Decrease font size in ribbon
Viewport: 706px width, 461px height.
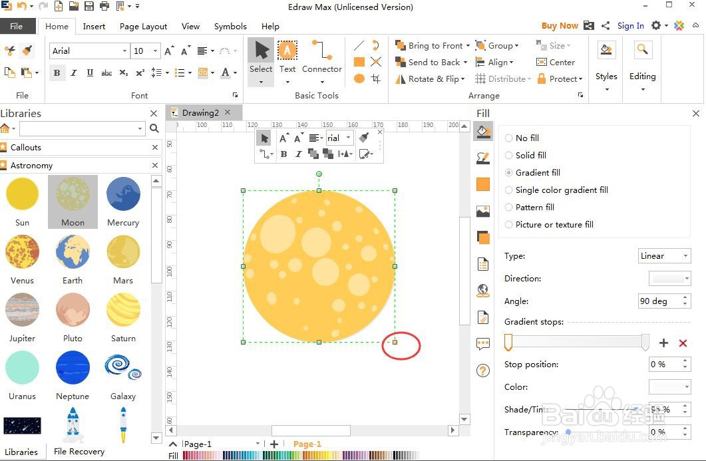(x=185, y=51)
